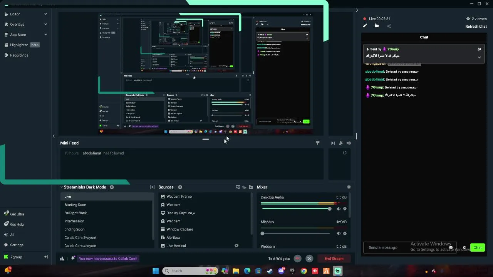493x277 pixels.
Task: Start recording with REC button
Action: tap(297, 259)
